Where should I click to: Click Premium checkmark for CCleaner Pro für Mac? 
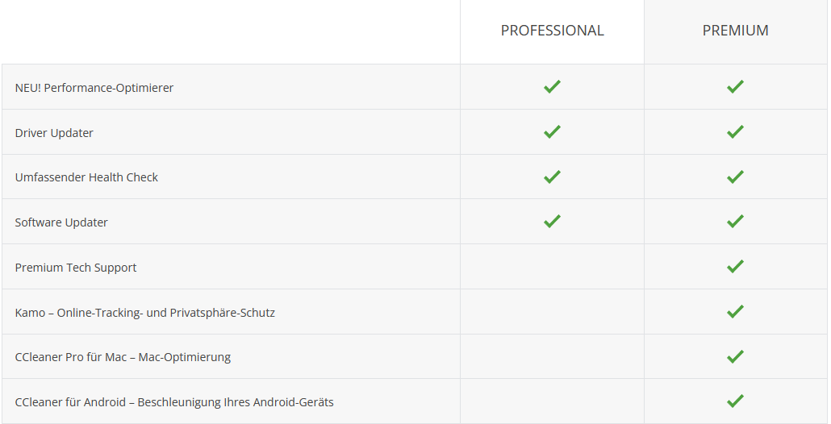(735, 356)
